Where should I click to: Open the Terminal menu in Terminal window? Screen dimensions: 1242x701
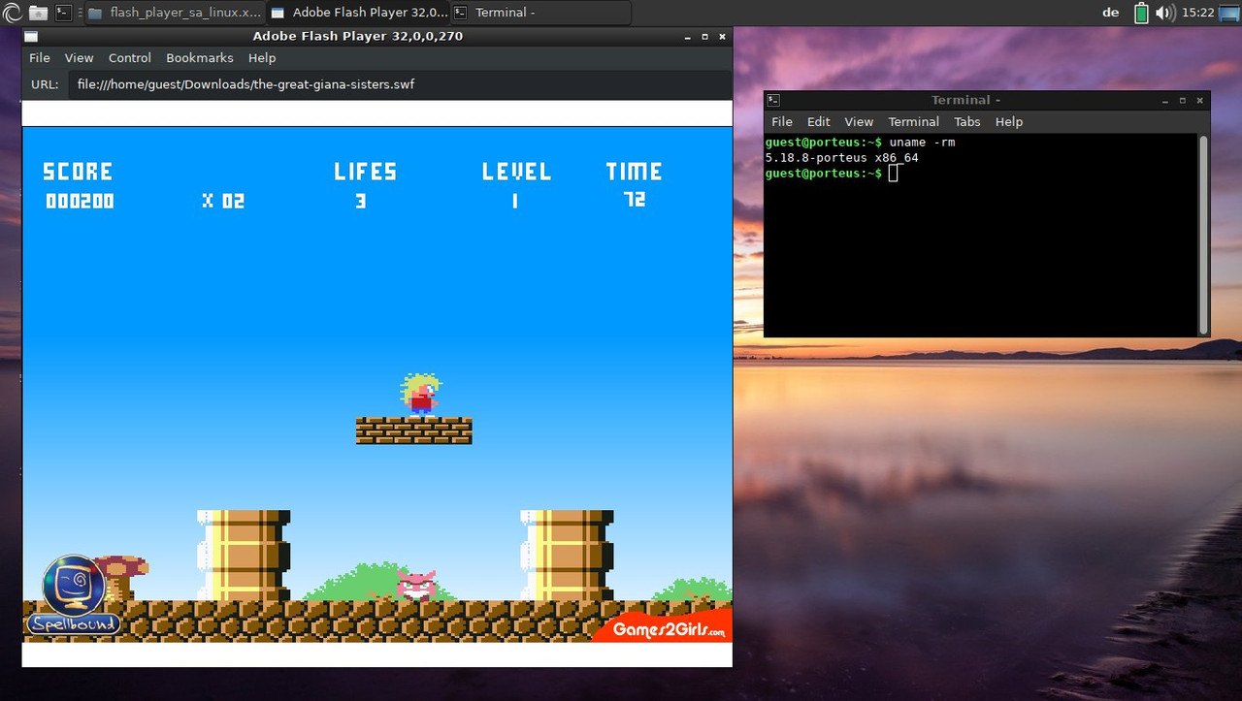(914, 121)
